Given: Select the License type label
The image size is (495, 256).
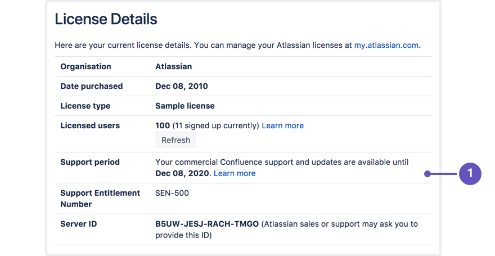Looking at the screenshot, I should coord(85,106).
